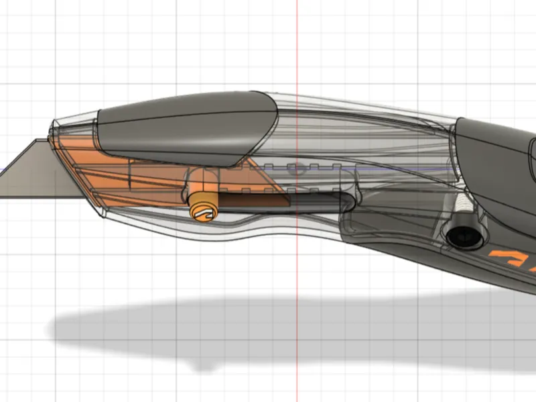Select the steel blade protruding from knife
This screenshot has width=536, height=402.
click(41, 168)
